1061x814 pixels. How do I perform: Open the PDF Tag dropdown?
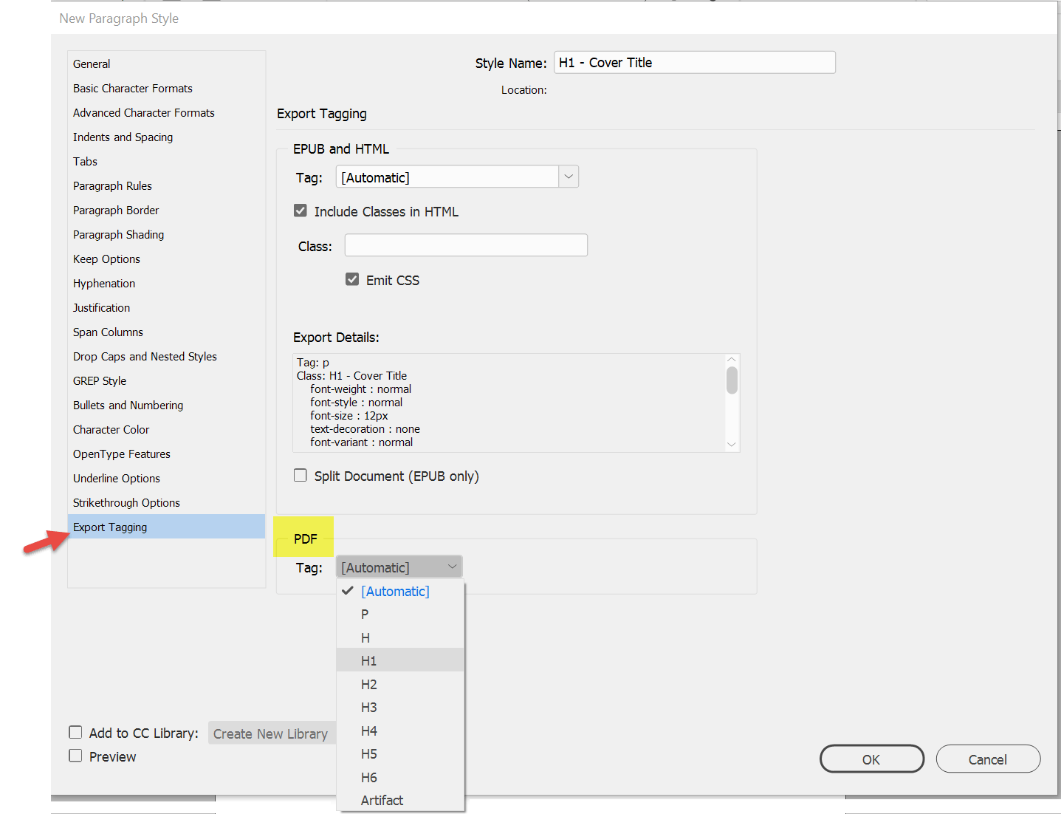[451, 567]
